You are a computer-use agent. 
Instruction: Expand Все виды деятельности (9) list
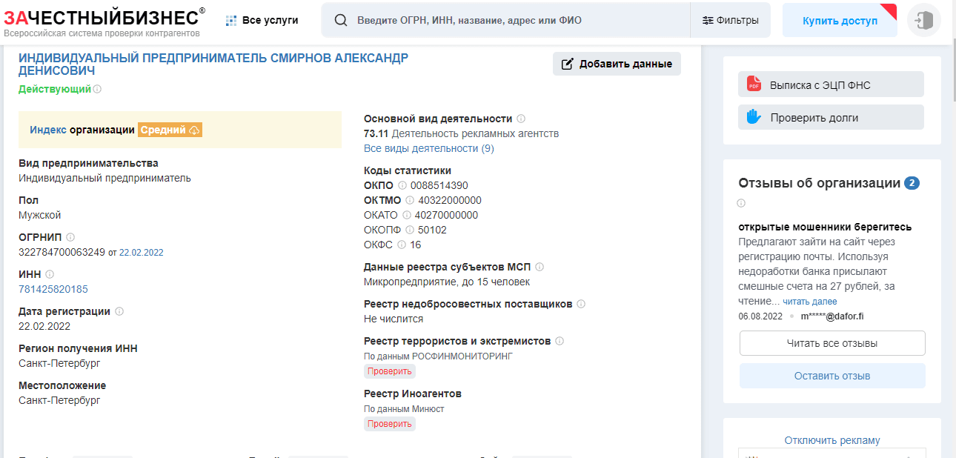(428, 148)
